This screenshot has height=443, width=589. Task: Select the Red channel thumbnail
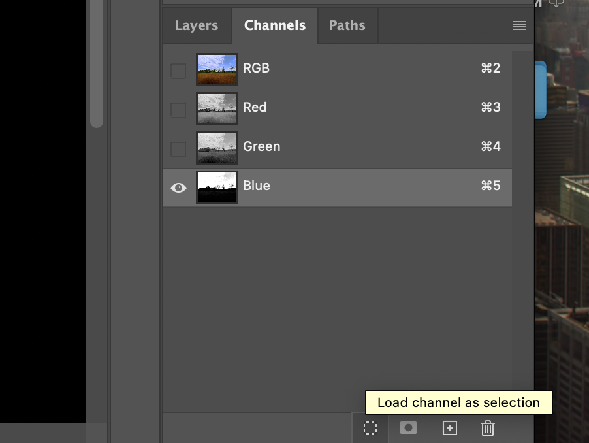[x=217, y=108]
